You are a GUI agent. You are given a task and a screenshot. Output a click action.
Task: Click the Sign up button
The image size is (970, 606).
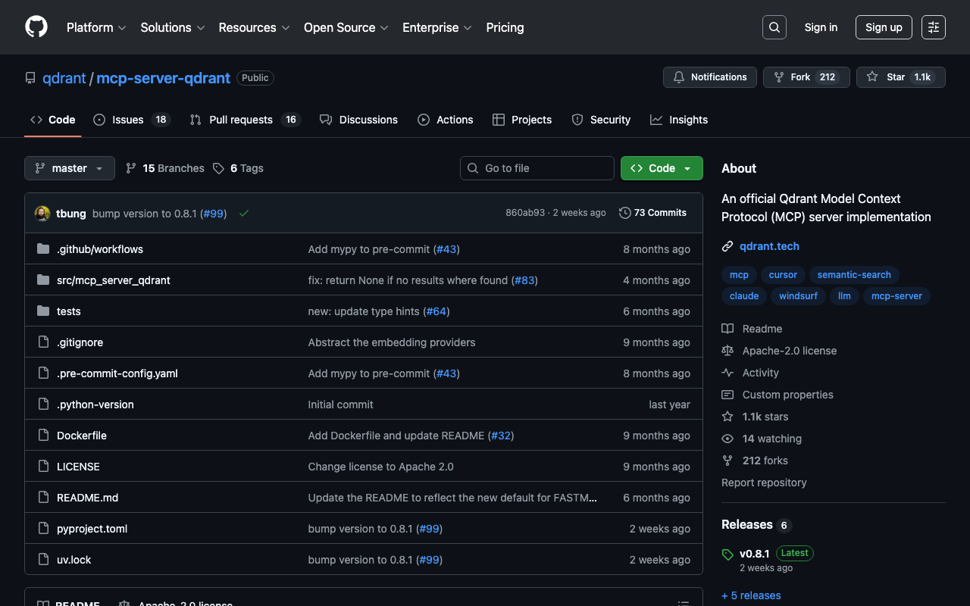(x=883, y=27)
